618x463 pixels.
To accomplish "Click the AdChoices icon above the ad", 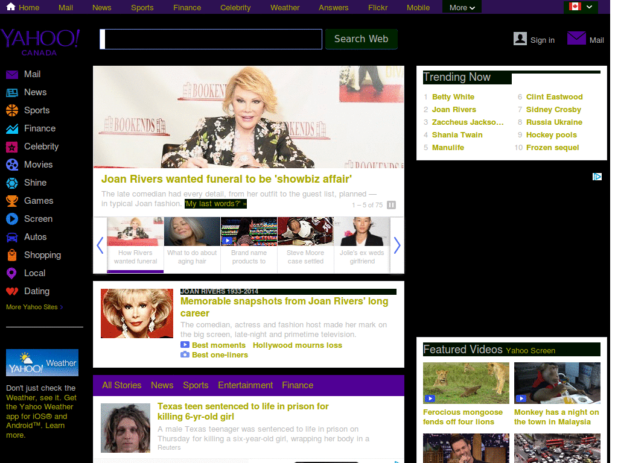I will tap(597, 177).
